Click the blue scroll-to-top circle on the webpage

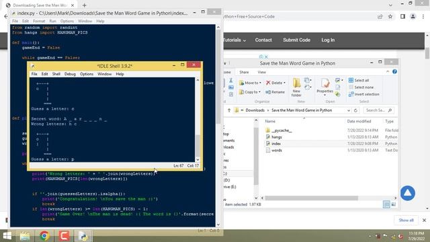tap(408, 193)
